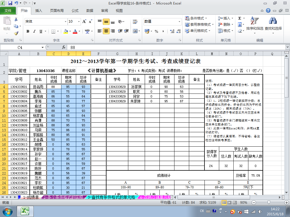The height and width of the screenshot is (217, 290).
Task: Click the Format Painter brush icon
Action: pos(16,33)
